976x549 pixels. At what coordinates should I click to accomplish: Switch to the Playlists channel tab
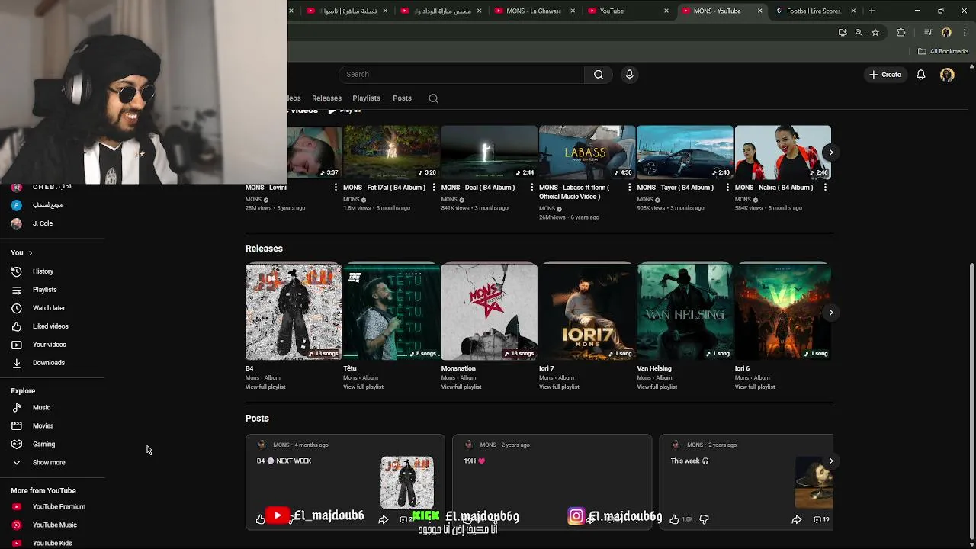(366, 98)
